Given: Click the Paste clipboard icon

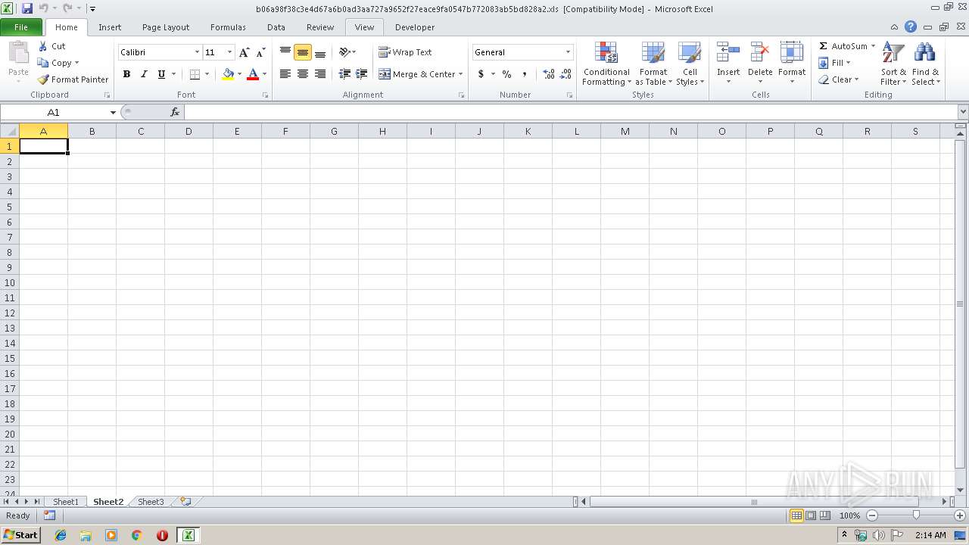Looking at the screenshot, I should [18, 52].
